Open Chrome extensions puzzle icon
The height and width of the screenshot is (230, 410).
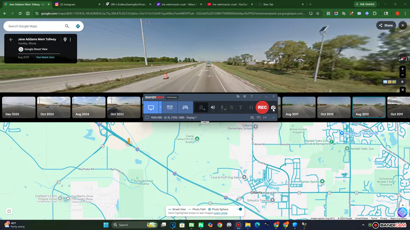374,13
